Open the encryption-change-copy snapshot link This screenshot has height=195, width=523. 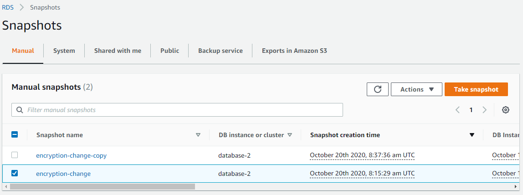point(72,155)
